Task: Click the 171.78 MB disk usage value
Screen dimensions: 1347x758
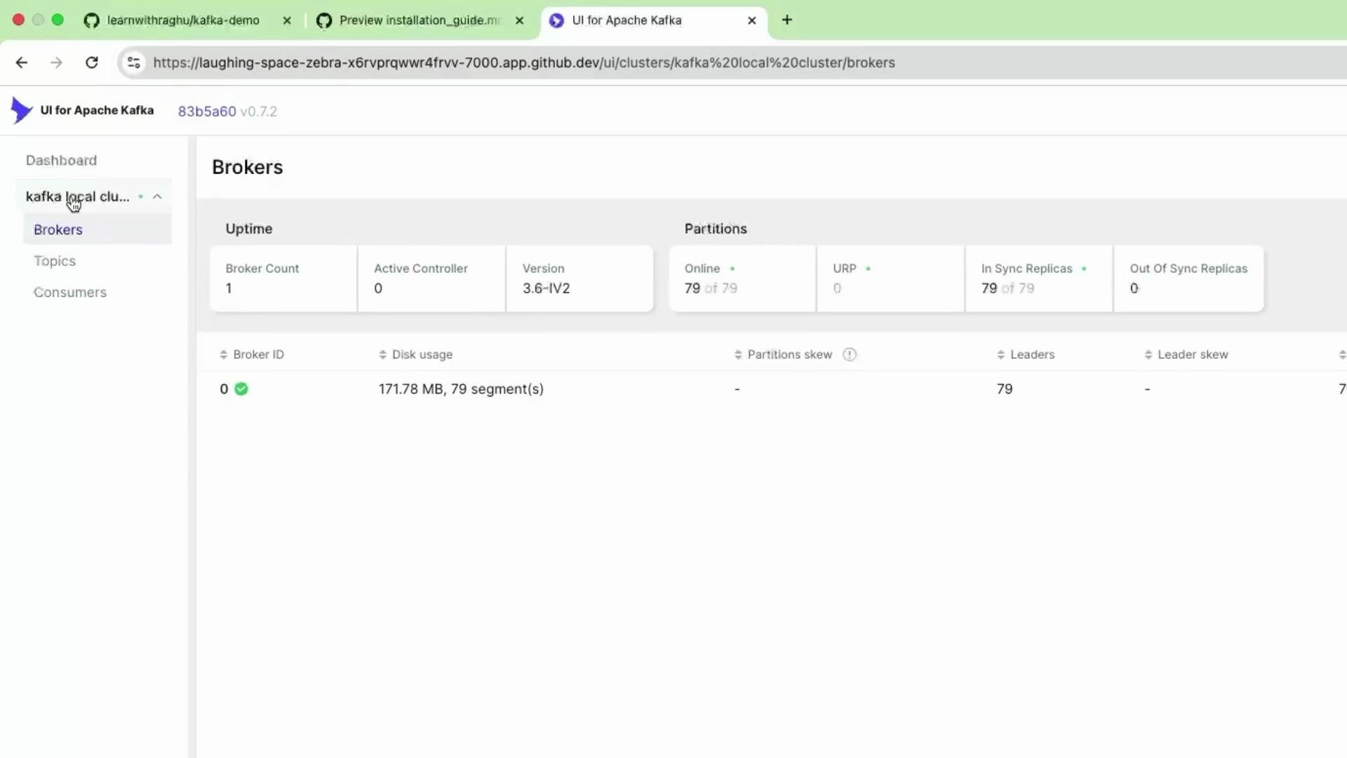Action: [461, 389]
